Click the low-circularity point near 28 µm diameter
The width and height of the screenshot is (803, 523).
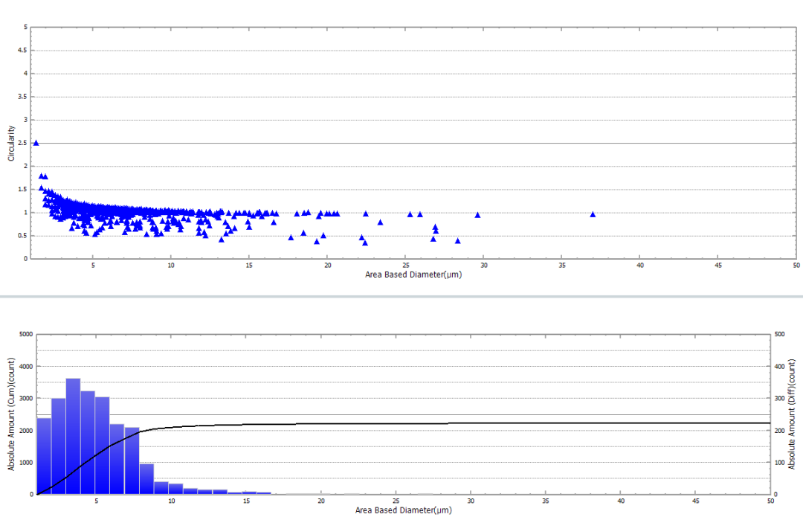457,241
